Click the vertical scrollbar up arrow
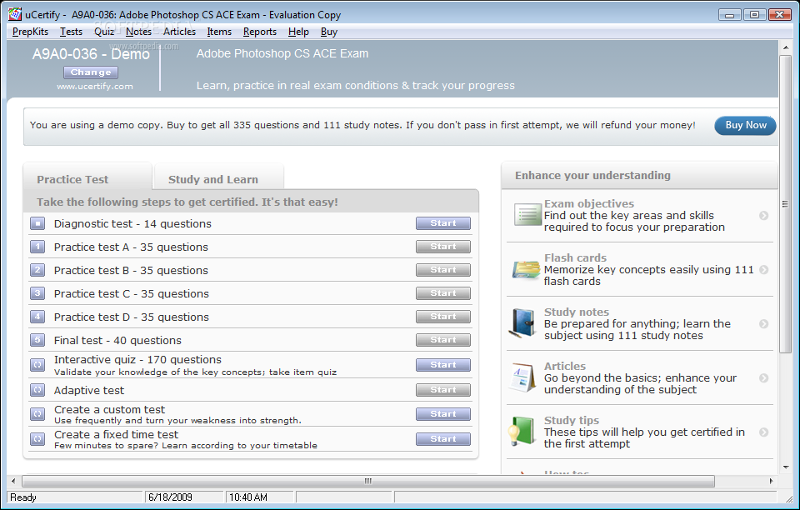 [785, 47]
